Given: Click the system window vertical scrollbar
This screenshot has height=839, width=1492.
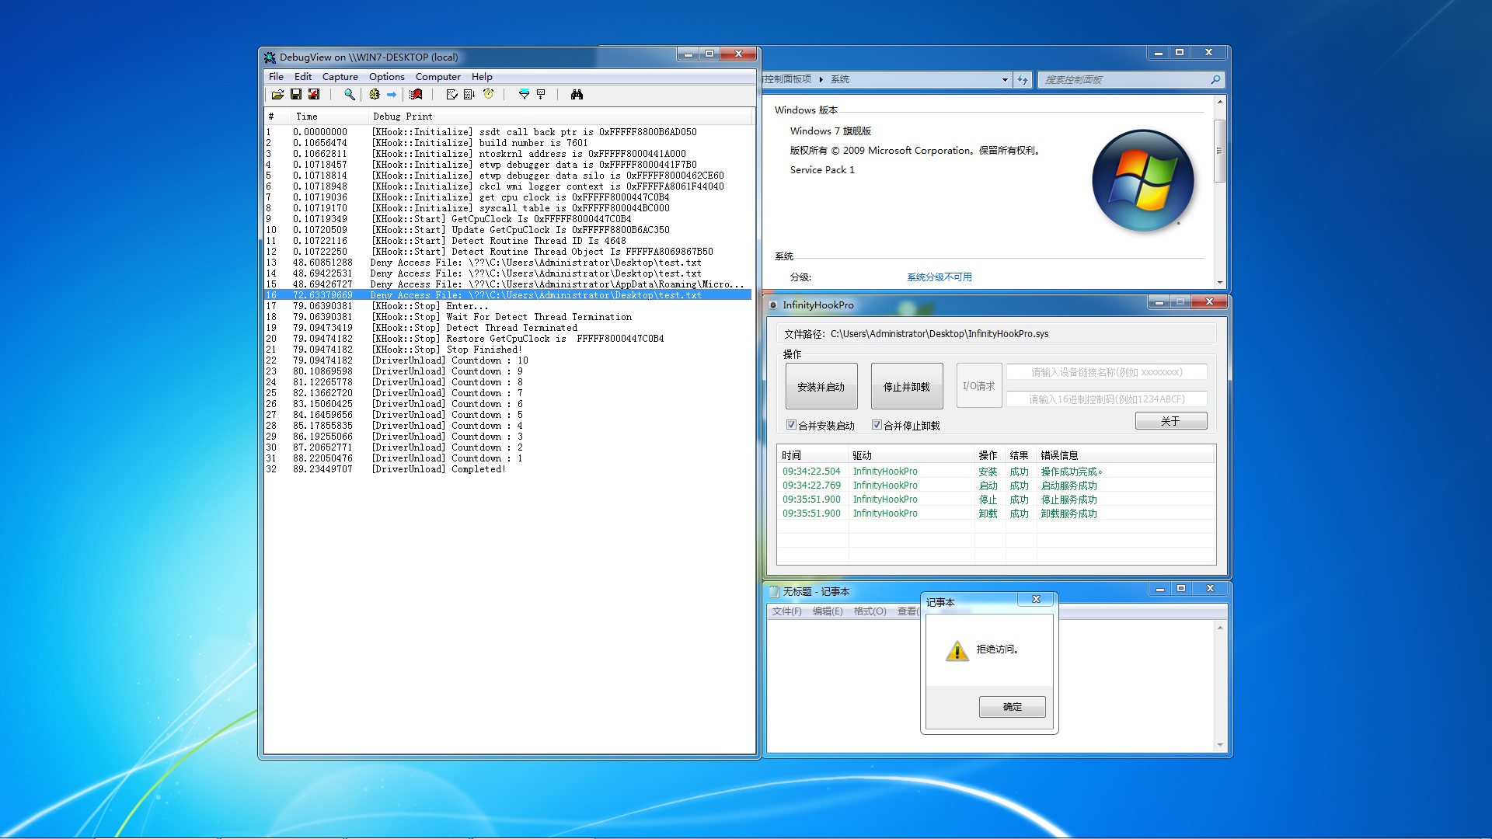Looking at the screenshot, I should click(1219, 151).
